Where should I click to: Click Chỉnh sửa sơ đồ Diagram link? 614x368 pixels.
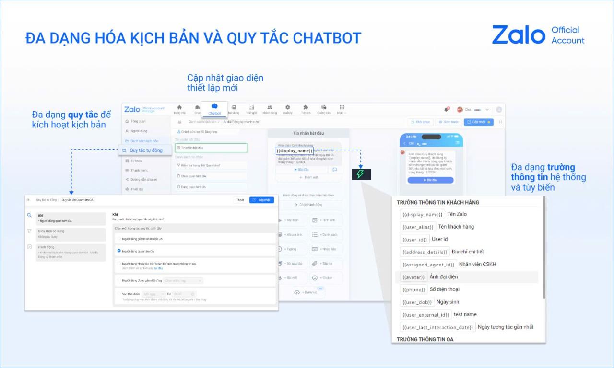pos(197,131)
